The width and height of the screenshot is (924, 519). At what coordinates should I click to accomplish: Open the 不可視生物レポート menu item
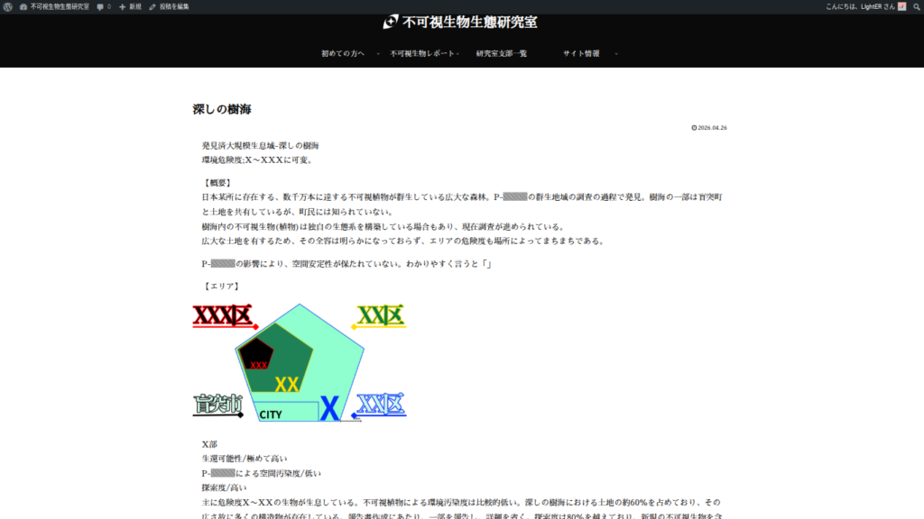421,53
